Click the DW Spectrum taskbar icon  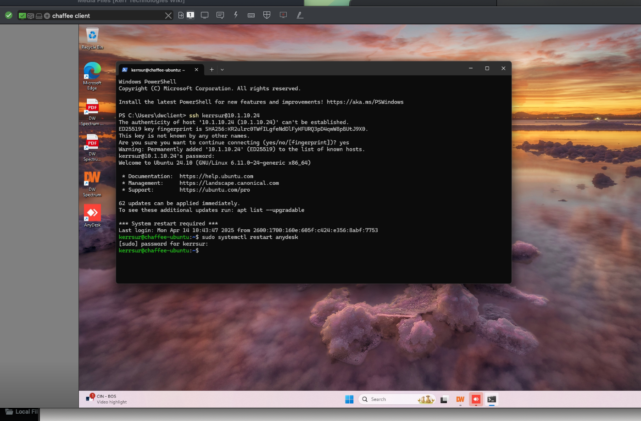460,399
